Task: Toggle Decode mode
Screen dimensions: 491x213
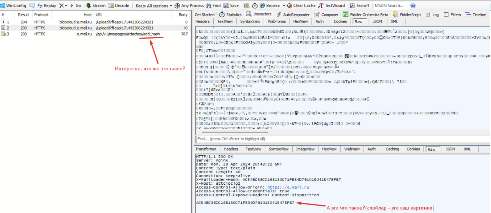Action: click(119, 6)
